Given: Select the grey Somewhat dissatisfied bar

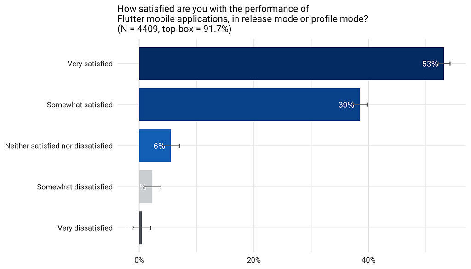Looking at the screenshot, I should click(x=146, y=187).
